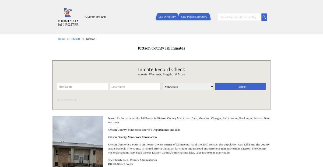
Task: Open the INMATE SEARCH menu link
Action: (x=95, y=17)
